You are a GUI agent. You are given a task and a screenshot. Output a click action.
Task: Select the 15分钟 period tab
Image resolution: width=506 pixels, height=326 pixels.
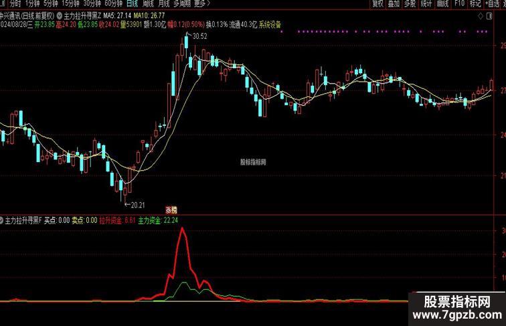tap(70, 4)
